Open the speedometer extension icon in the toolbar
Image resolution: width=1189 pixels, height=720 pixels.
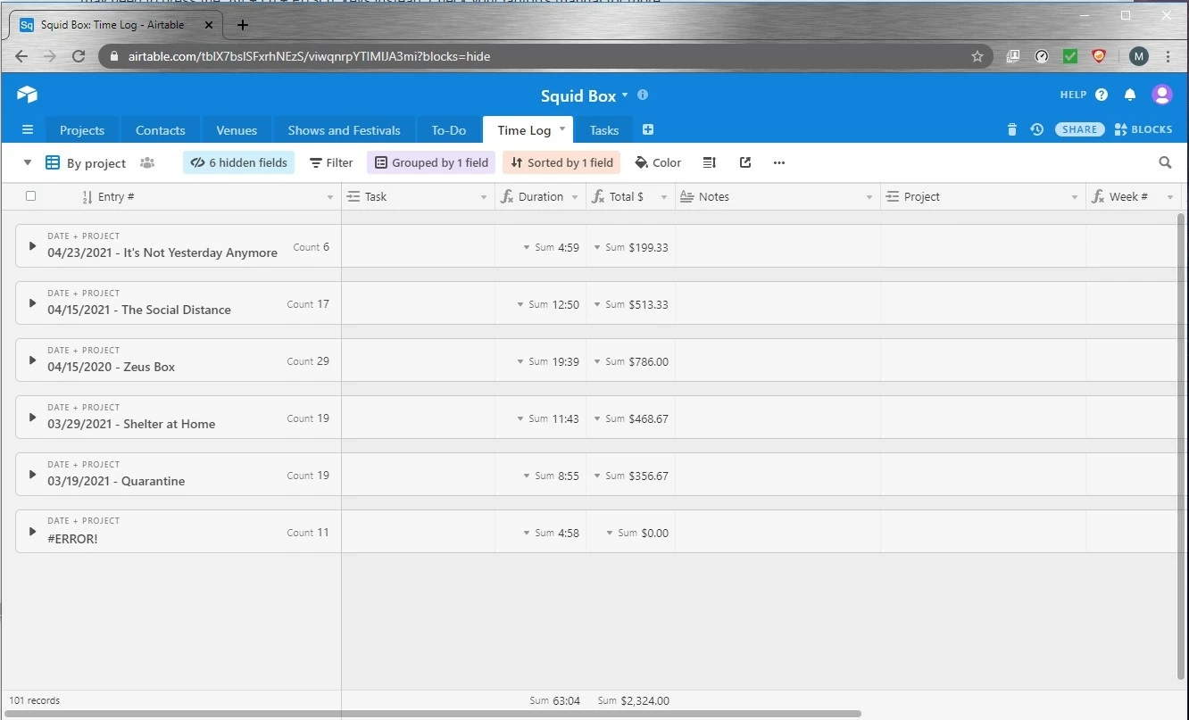point(1042,56)
